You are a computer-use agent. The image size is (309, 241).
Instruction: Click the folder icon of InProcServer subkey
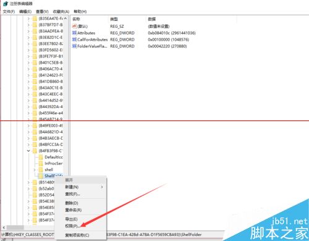coord(41,163)
